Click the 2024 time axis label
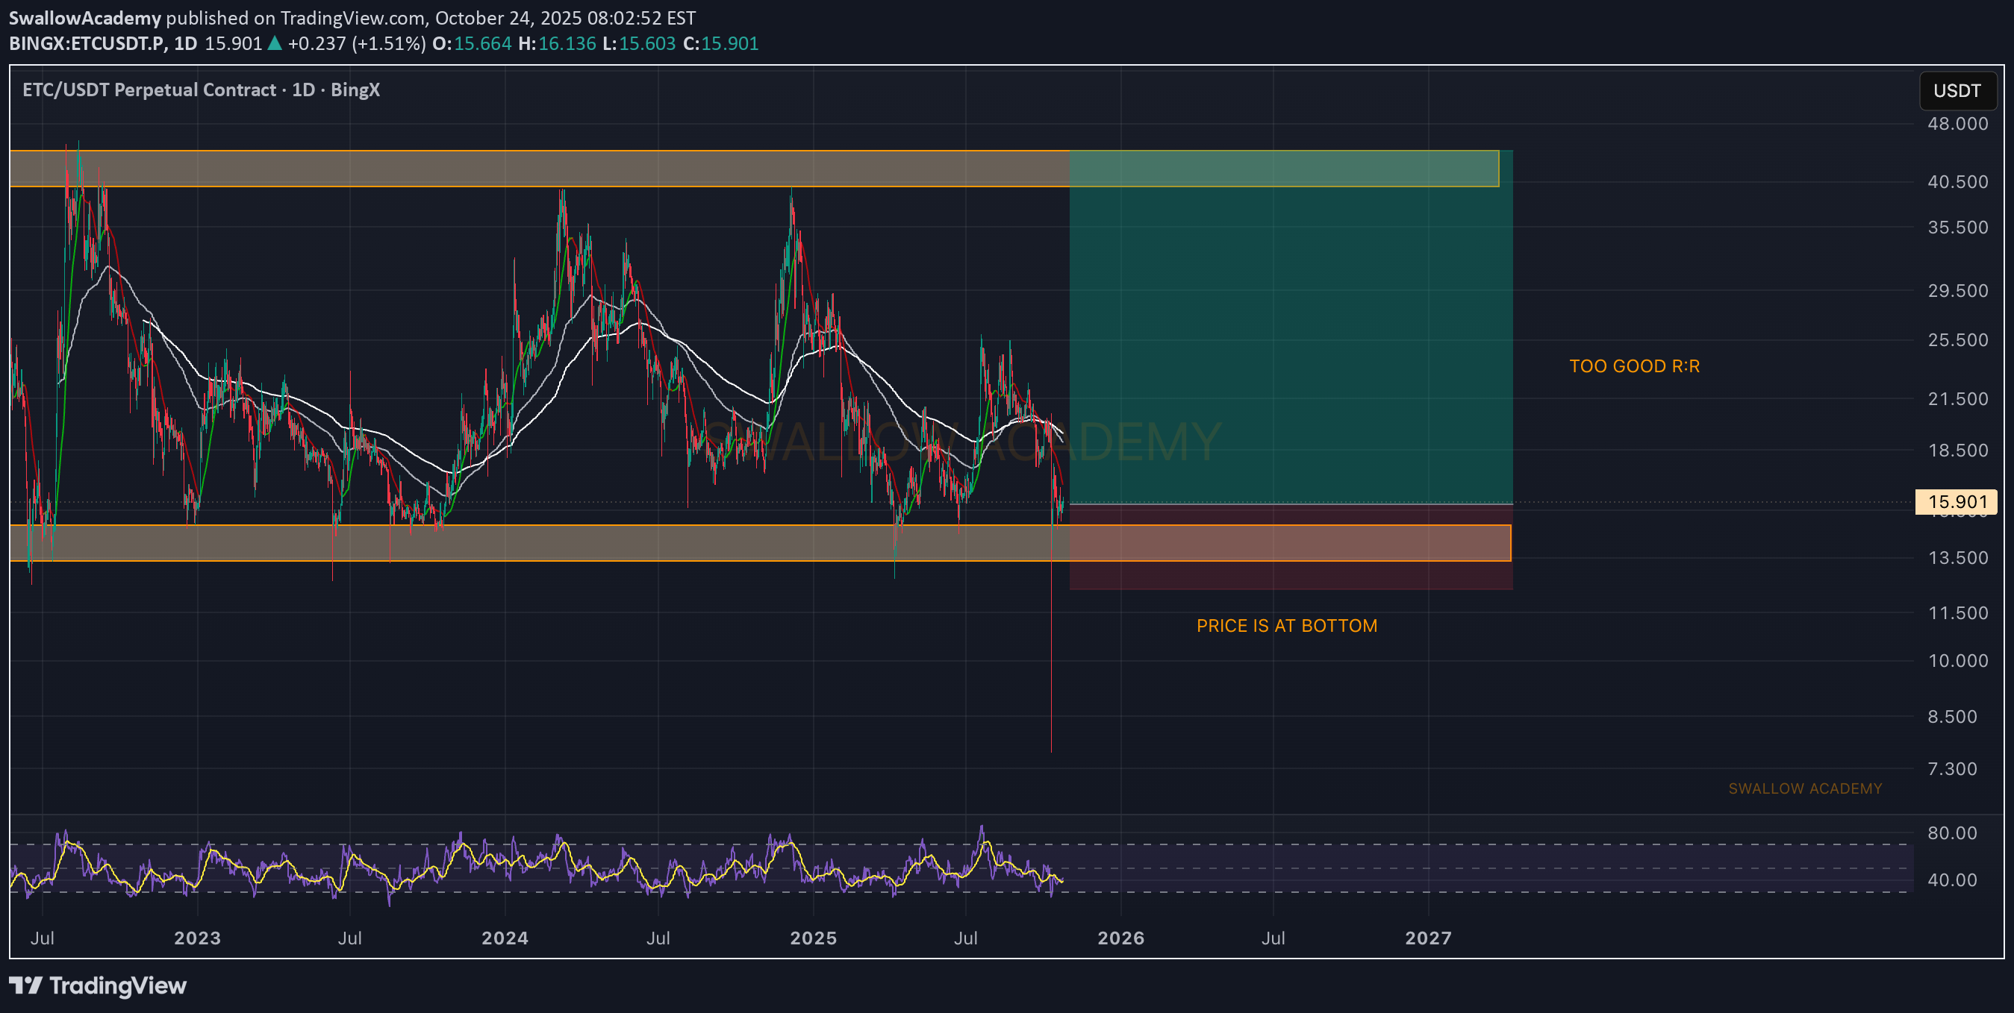Screen dimensions: 2014x1013 [505, 938]
